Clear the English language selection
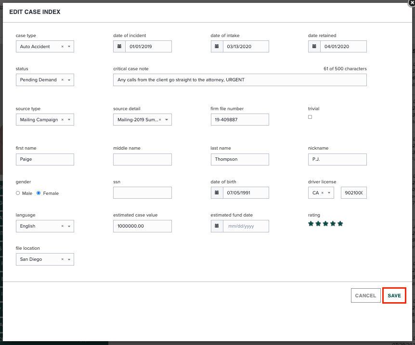Image resolution: width=415 pixels, height=345 pixels. (62, 226)
